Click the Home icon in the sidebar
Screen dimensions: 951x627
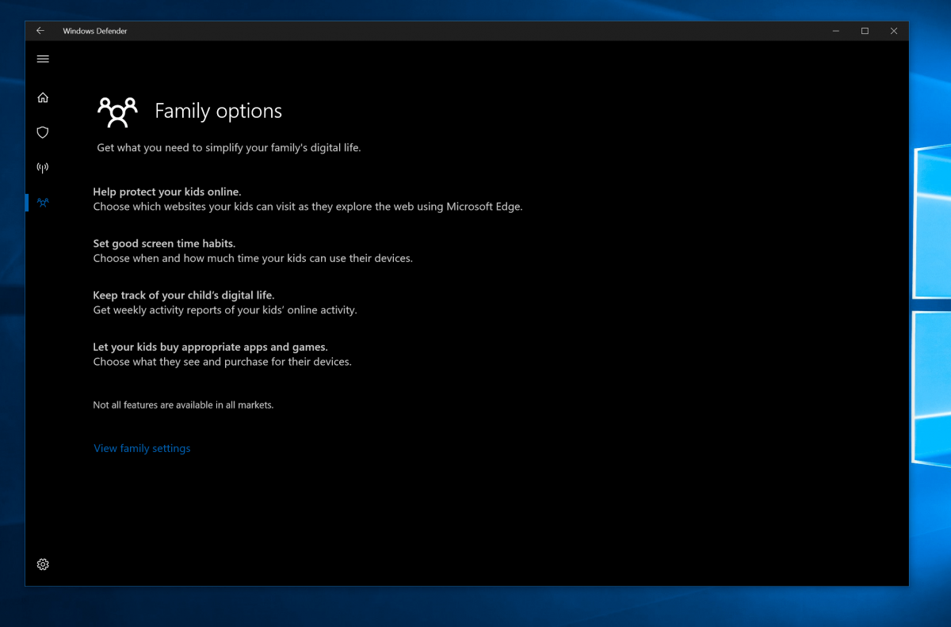pos(43,97)
